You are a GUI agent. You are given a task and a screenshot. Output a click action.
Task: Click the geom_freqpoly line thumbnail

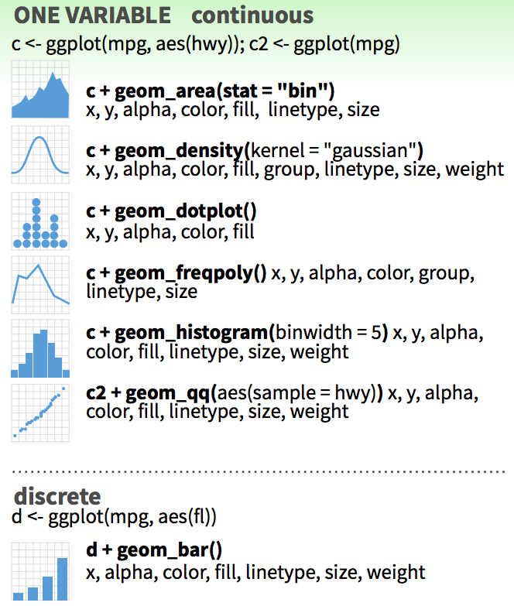click(40, 280)
